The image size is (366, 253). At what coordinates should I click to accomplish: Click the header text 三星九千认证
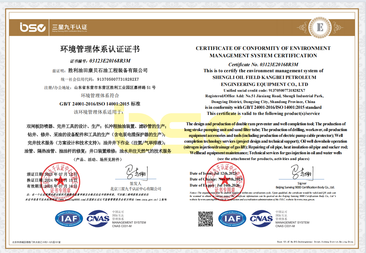(70, 27)
